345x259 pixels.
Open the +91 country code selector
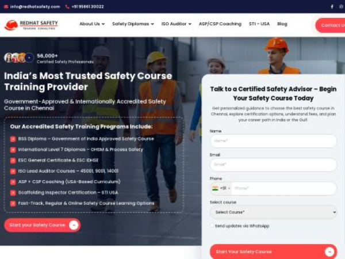221,188
